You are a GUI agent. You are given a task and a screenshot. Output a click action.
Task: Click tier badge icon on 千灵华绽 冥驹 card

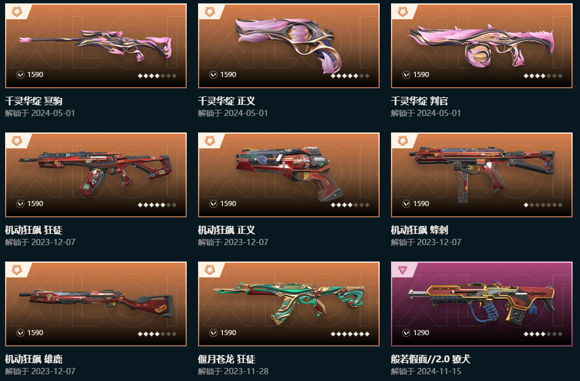pos(16,12)
